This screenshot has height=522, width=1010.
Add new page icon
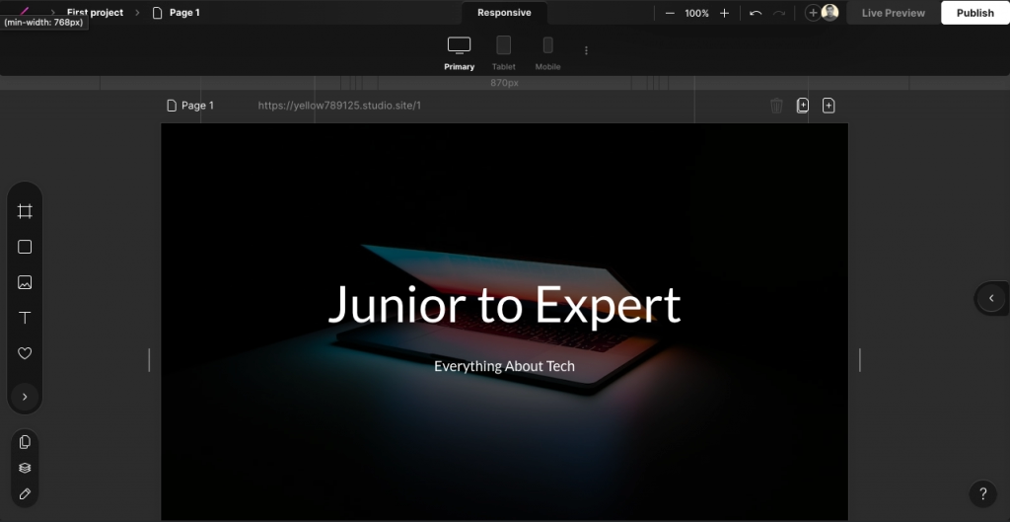pyautogui.click(x=829, y=106)
